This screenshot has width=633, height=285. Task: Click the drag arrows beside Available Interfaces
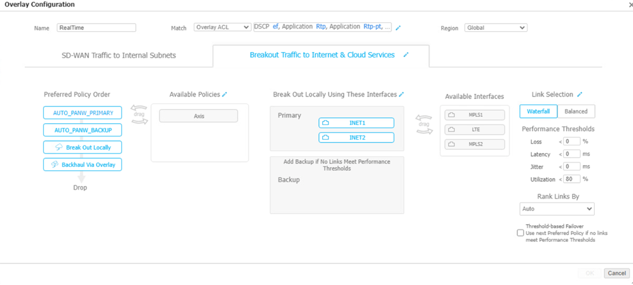(x=424, y=124)
